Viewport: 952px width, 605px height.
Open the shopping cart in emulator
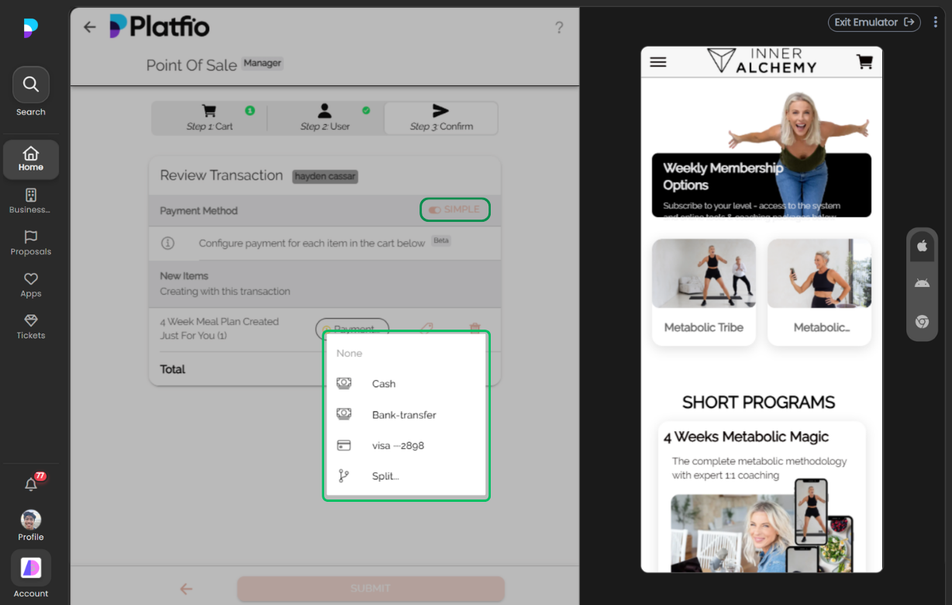click(x=864, y=62)
